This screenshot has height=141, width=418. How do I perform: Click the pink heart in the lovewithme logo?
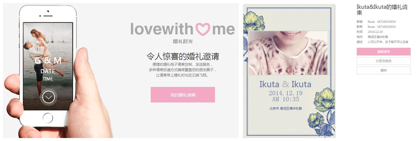(203, 29)
